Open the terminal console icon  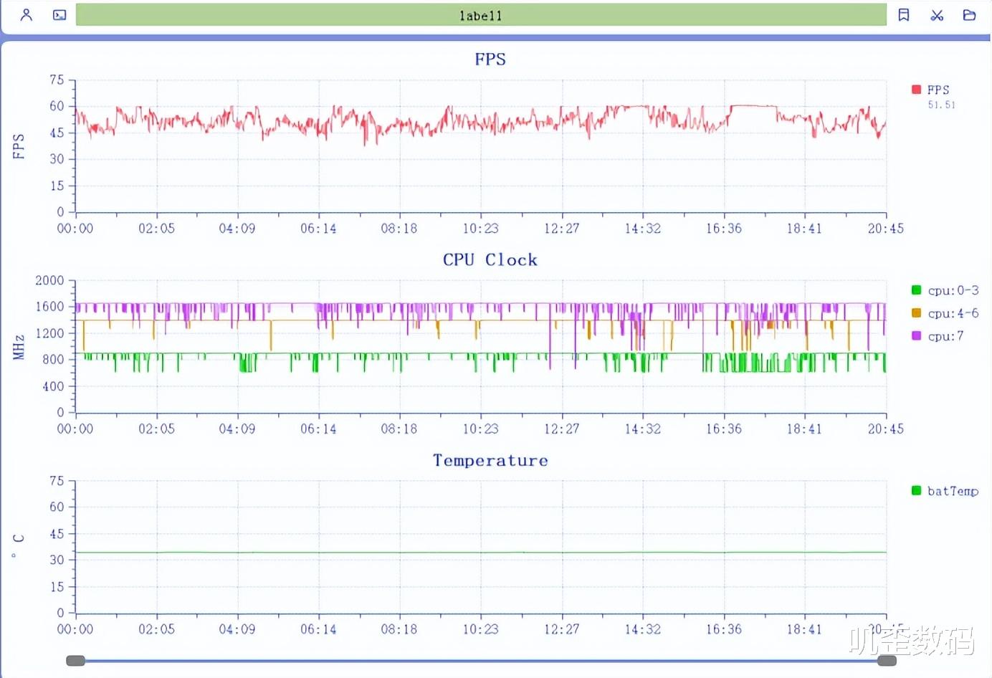59,14
